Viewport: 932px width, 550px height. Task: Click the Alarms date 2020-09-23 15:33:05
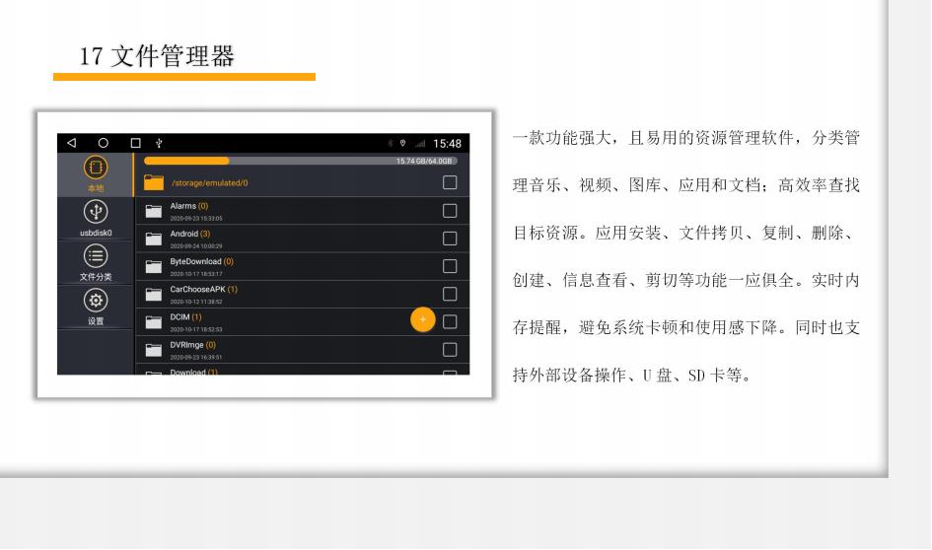[x=196, y=219]
